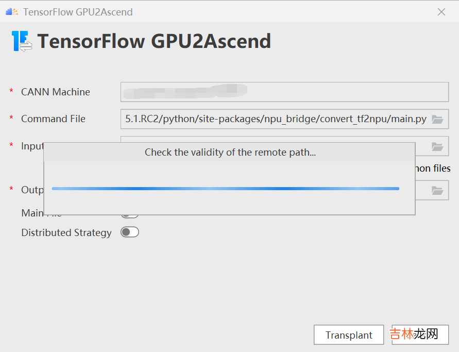Open folder browser for Output path
This screenshot has height=352, width=459.
point(437,190)
